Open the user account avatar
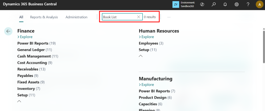The image size is (265, 111). coord(259,4)
